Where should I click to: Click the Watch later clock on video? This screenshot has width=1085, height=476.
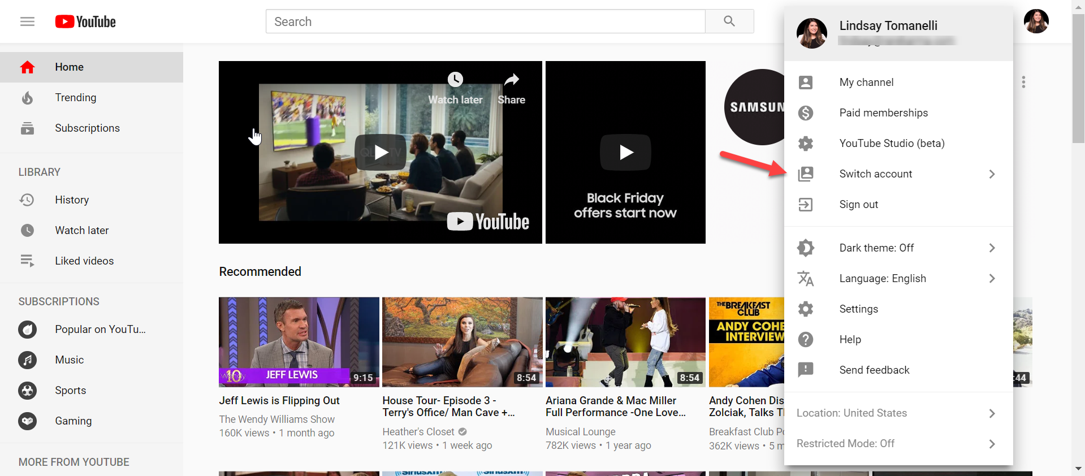[x=455, y=80]
